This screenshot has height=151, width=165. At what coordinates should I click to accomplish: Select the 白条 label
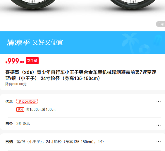point(9,123)
